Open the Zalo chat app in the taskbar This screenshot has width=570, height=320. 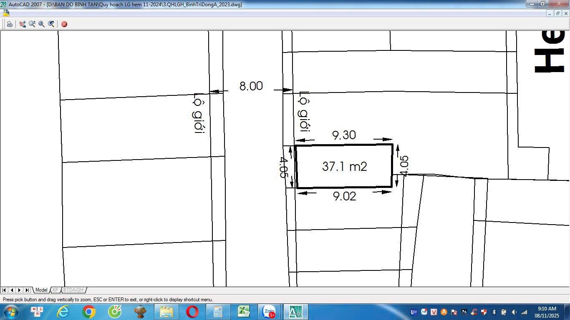[x=269, y=312]
